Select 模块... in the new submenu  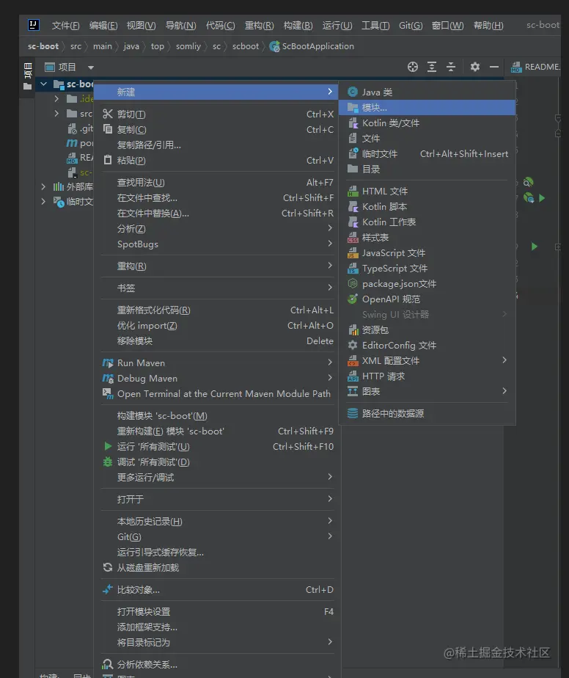pyautogui.click(x=427, y=107)
